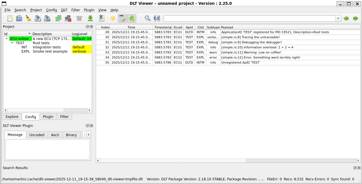Screen dimensions: 362x184
Task: Clear the log table with broom icon
Action: (x=28, y=19)
